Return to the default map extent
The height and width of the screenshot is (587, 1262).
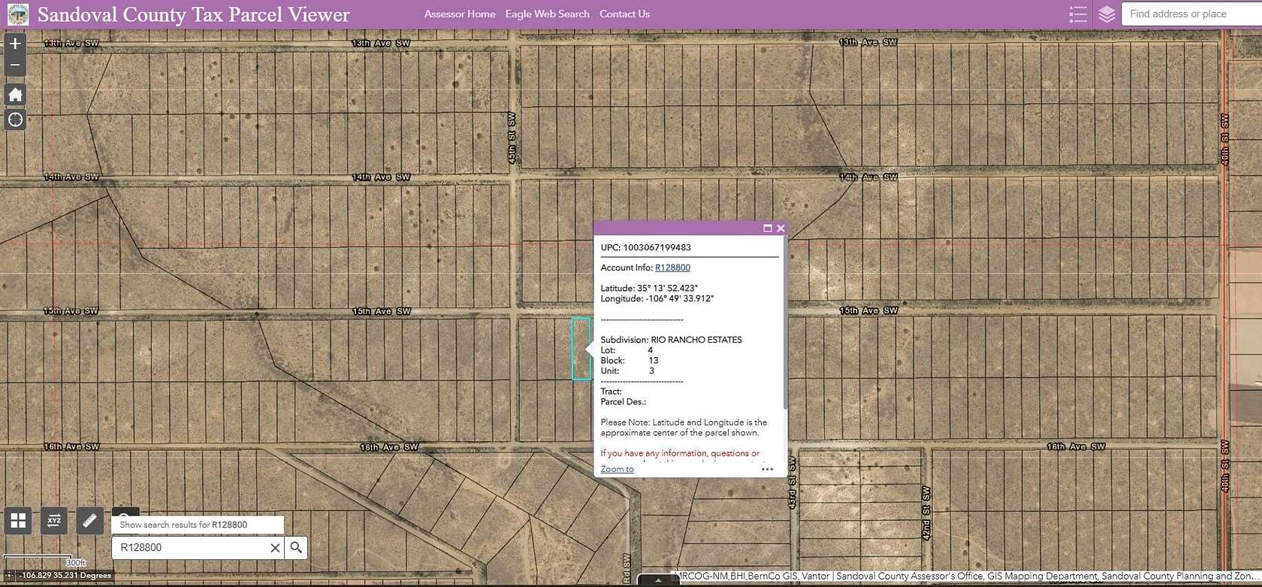pos(15,95)
